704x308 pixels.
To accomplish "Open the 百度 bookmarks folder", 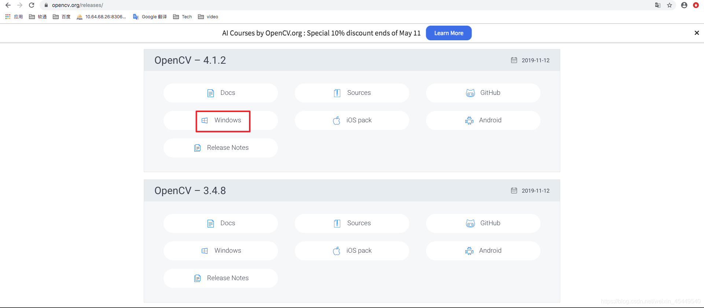I will [x=62, y=17].
